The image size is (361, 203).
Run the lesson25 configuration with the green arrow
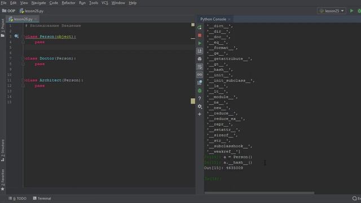351,11
